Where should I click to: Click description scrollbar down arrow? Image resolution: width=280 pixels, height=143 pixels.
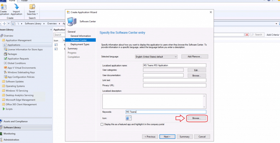[x=204, y=107]
